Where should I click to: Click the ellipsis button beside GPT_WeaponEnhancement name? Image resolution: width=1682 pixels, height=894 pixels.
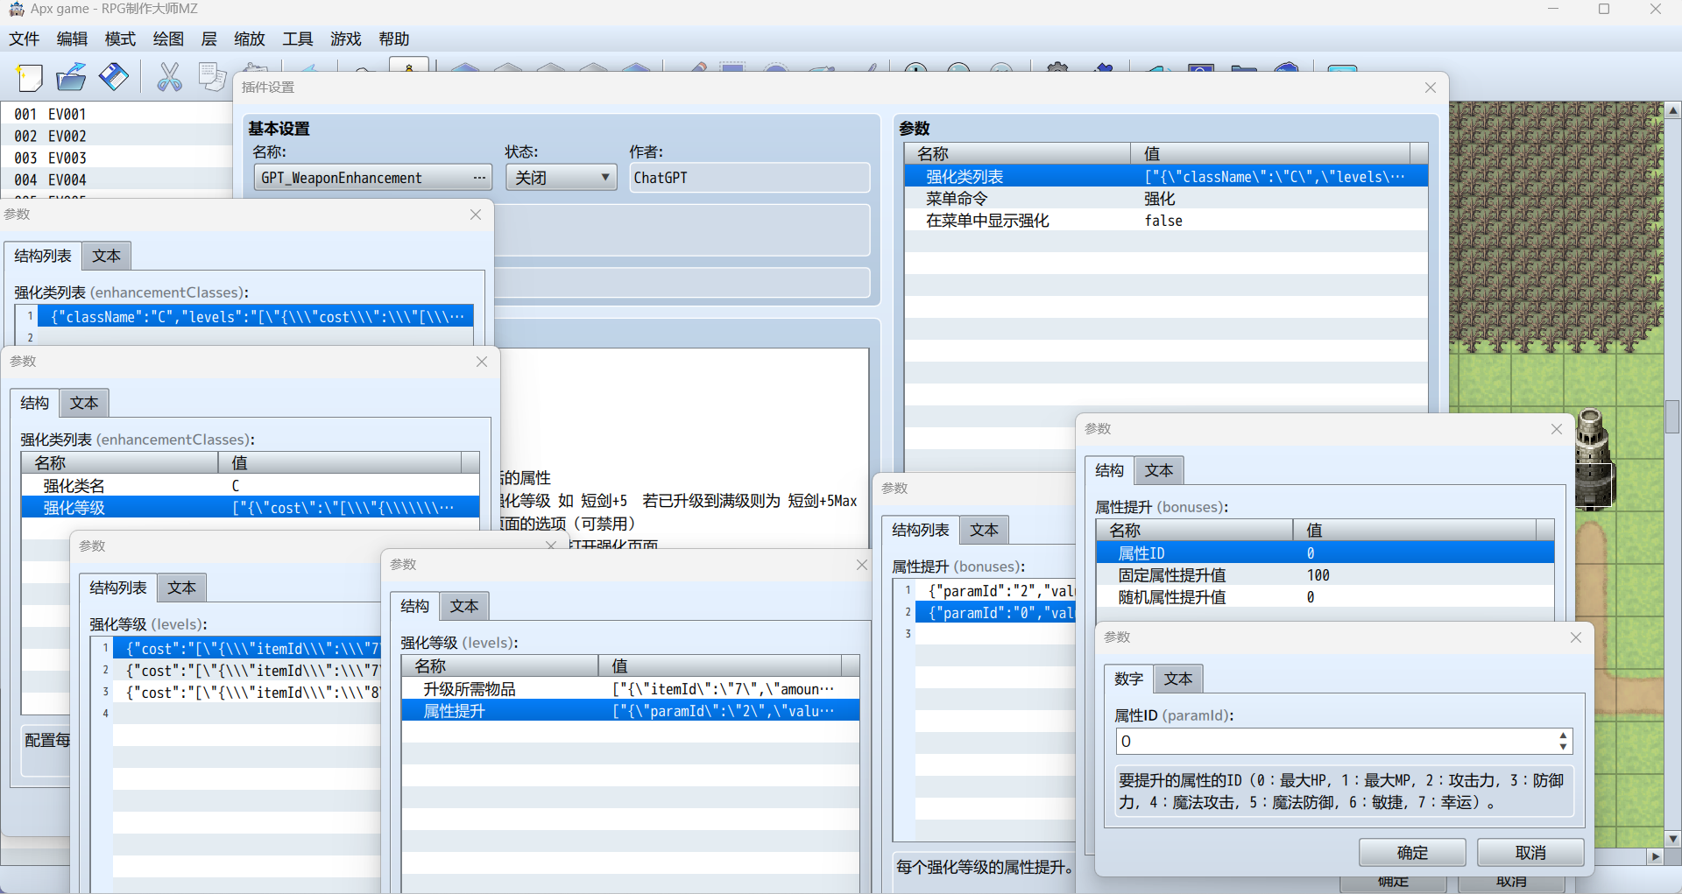click(x=479, y=178)
